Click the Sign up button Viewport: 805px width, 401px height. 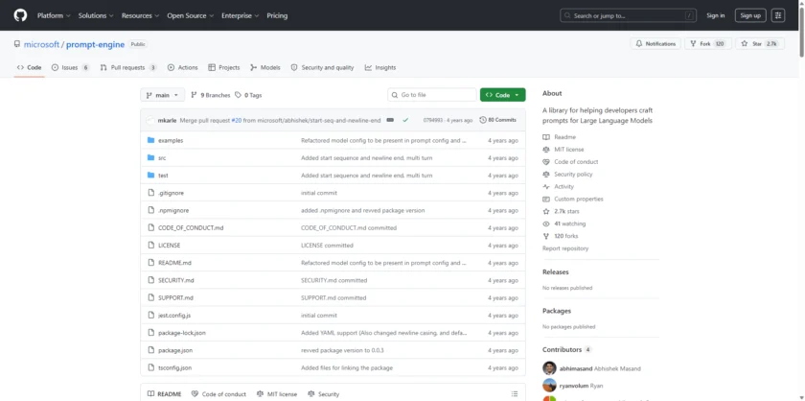(x=750, y=15)
